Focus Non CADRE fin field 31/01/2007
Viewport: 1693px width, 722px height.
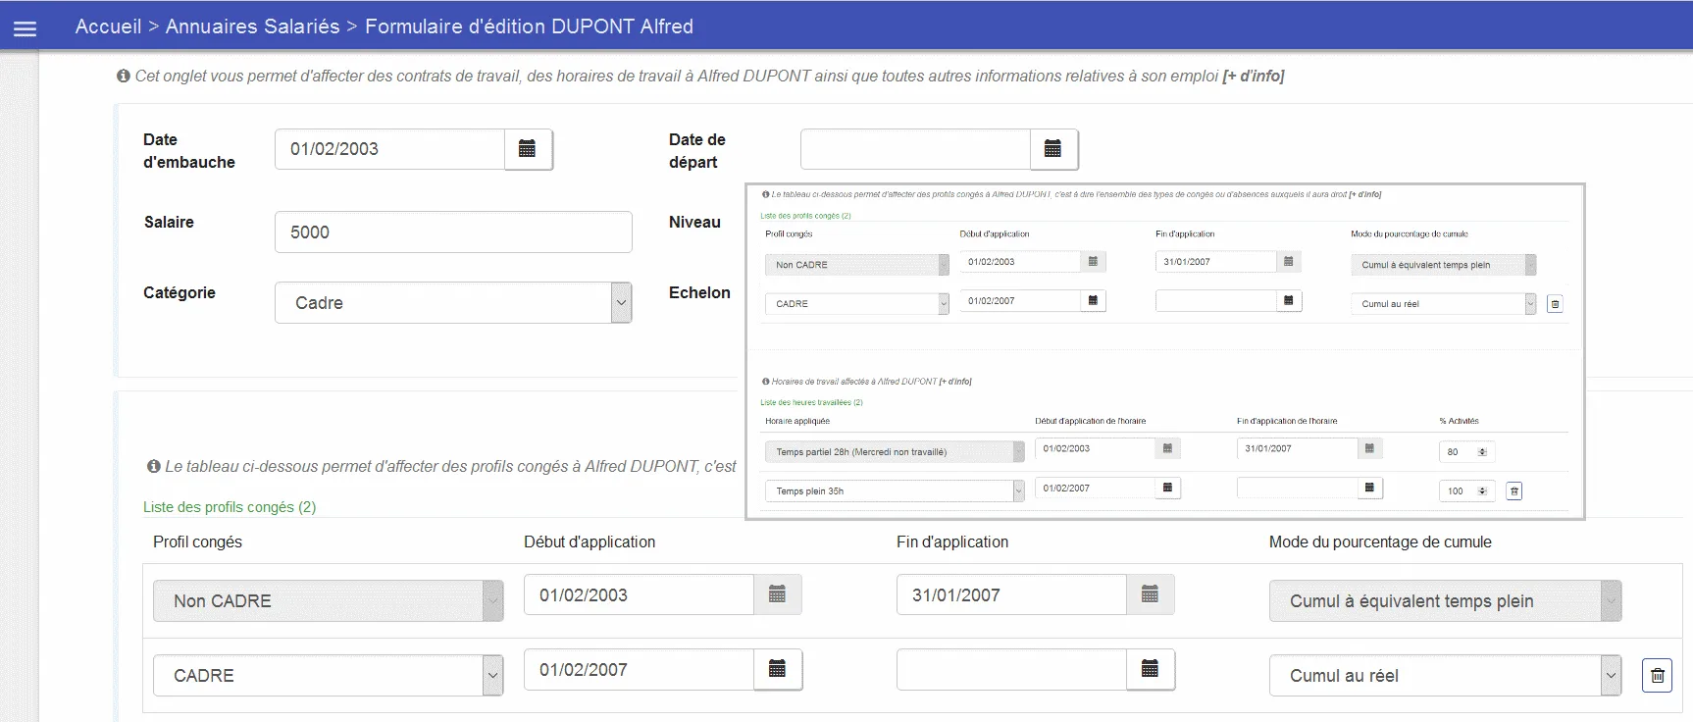[x=1012, y=594]
